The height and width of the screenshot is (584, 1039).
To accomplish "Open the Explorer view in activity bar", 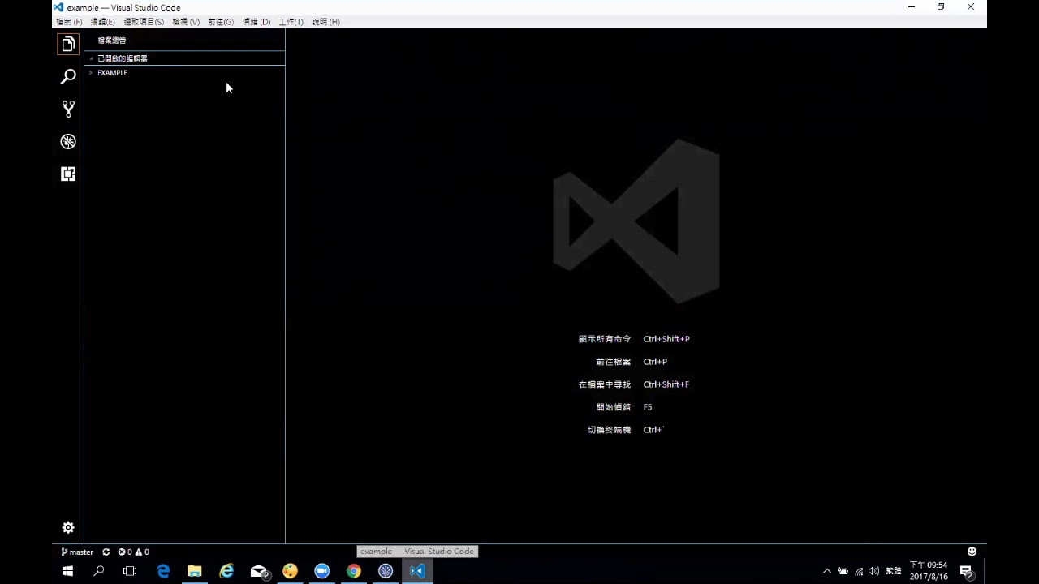I will (68, 44).
